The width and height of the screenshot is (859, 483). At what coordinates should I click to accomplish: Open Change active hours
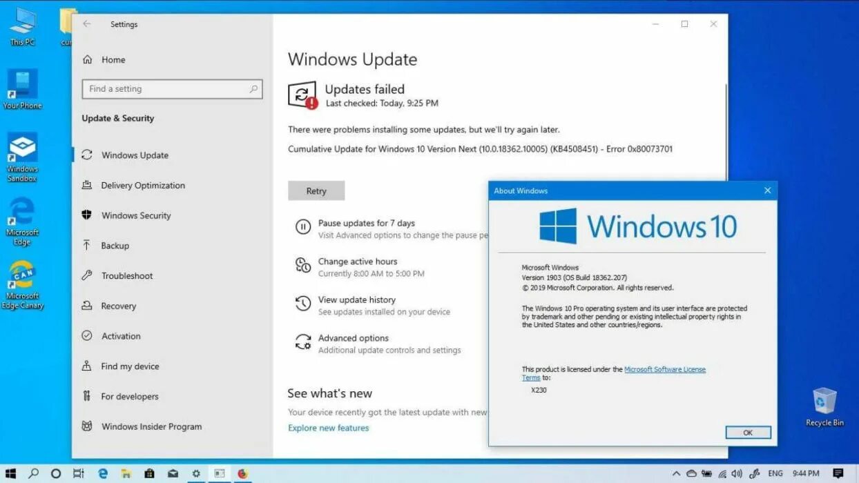tap(358, 262)
